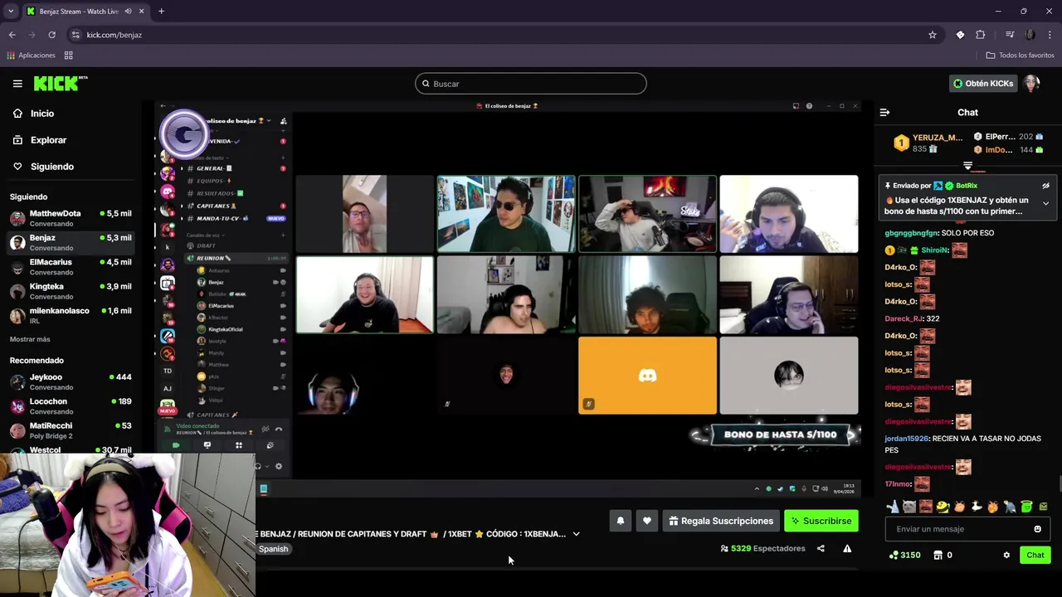The width and height of the screenshot is (1062, 597).
Task: Open browser extensions puzzle icon
Action: (x=981, y=35)
